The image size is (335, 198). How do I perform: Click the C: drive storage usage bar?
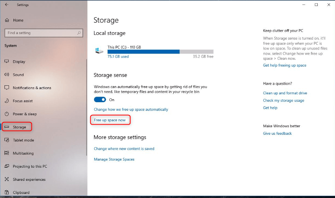160,52
